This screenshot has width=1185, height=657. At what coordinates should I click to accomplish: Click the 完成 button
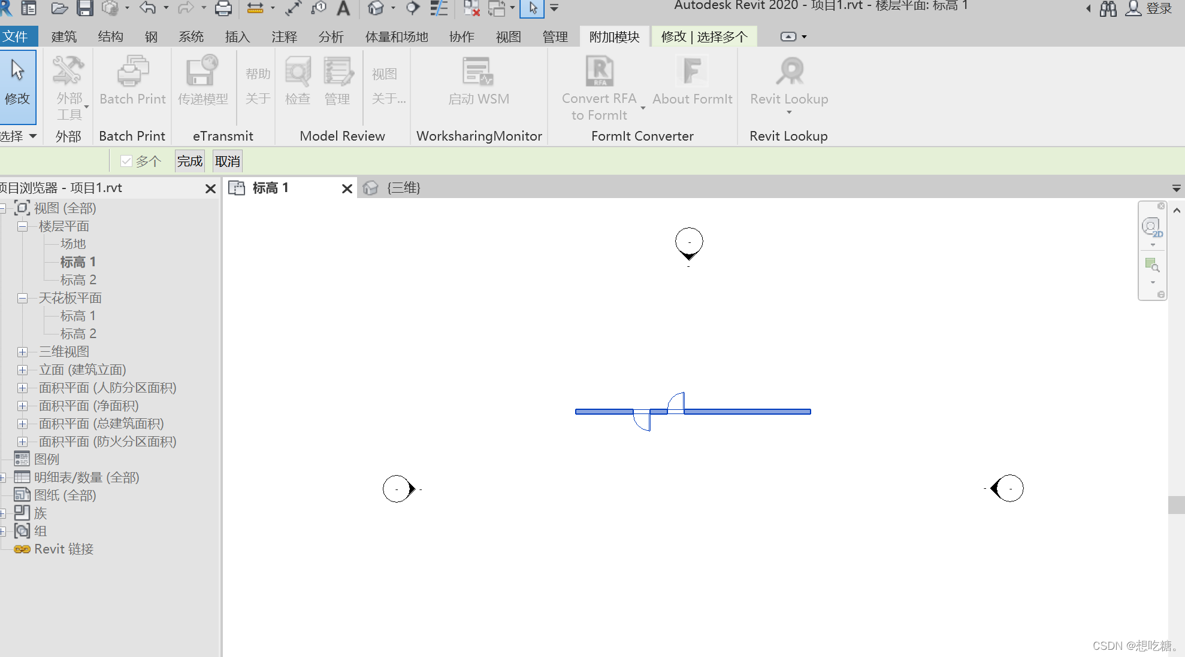click(189, 160)
